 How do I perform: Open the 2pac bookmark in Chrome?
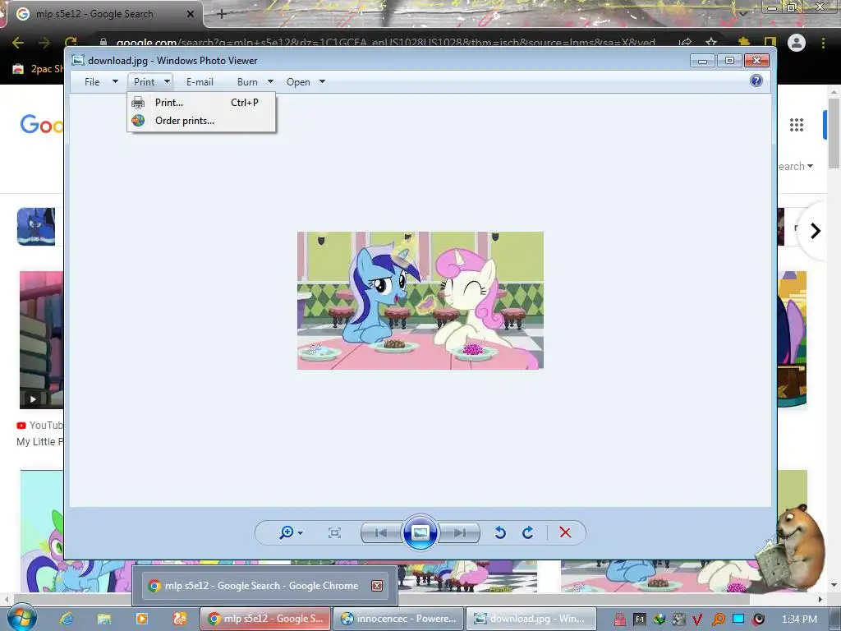click(38, 69)
